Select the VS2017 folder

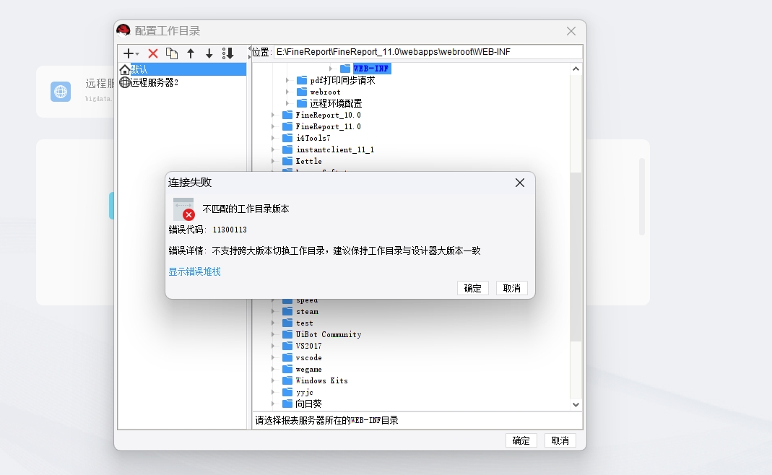[308, 346]
